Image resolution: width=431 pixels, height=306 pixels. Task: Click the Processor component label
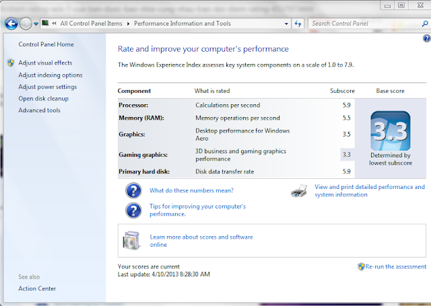133,106
